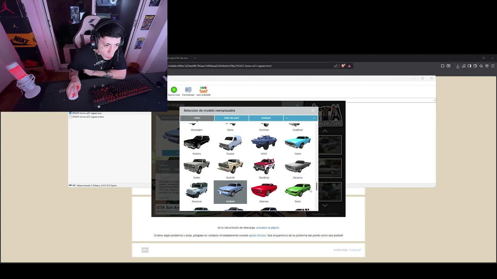Screen dimensions: 497x279
Task: Toggle the browser sidebar panel icon
Action: tap(469, 66)
